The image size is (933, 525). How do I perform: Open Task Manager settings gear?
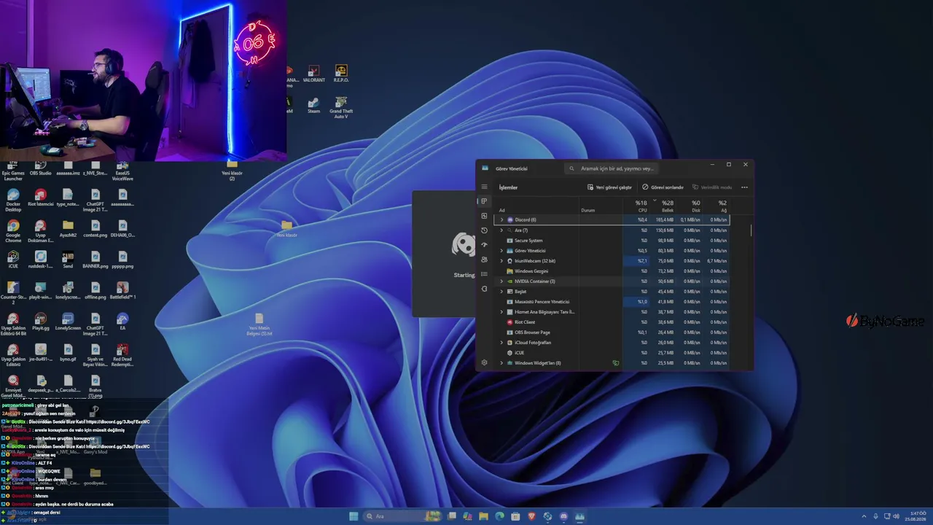point(484,362)
